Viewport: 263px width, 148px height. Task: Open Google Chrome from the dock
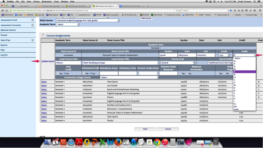[157, 142]
